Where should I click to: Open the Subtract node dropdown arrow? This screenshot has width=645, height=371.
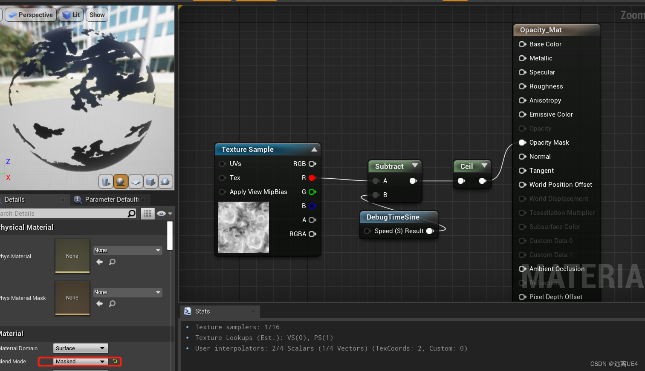(415, 166)
